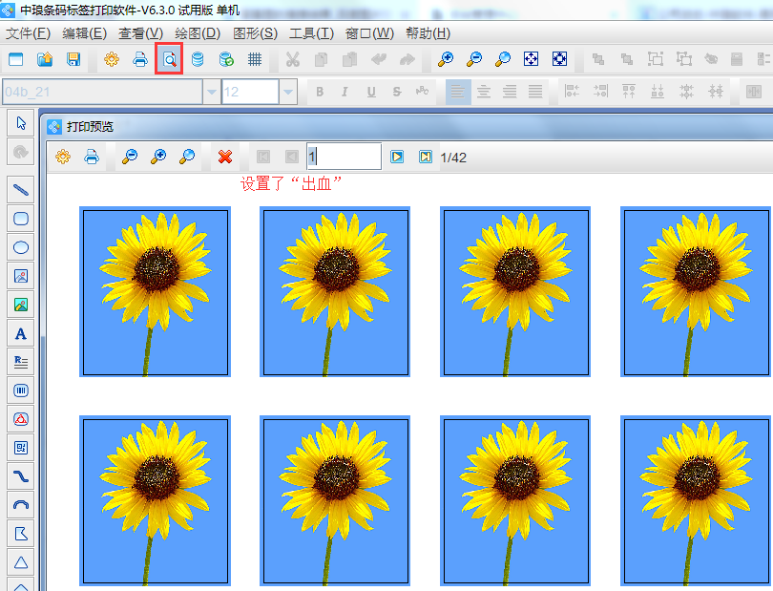Choose the text tool marked A
The width and height of the screenshot is (773, 591).
pyautogui.click(x=21, y=333)
